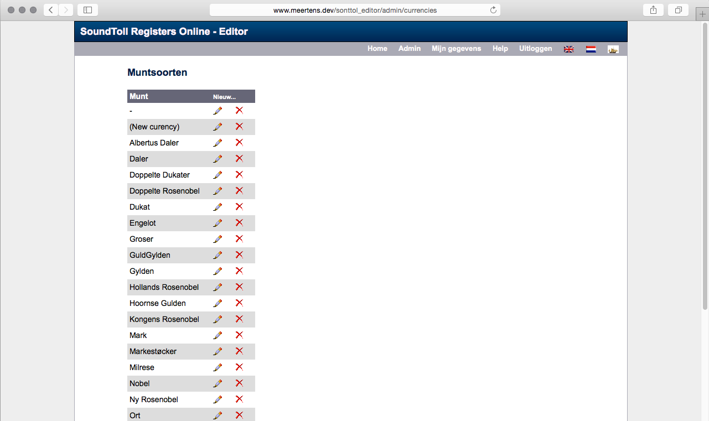Click the browser address bar
The height and width of the screenshot is (421, 709).
click(x=354, y=10)
